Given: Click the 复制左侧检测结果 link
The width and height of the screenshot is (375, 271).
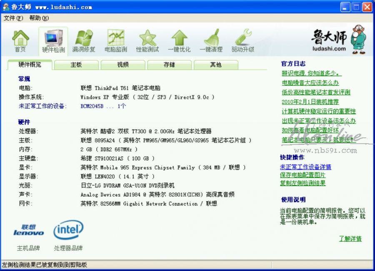Looking at the screenshot, I should click(303, 183).
